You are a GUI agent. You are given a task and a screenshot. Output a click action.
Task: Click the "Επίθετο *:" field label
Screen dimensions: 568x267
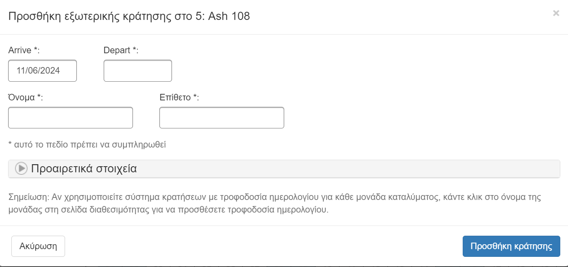coord(179,98)
